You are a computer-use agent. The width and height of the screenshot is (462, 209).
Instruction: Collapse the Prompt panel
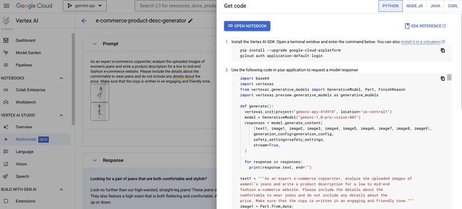coord(95,44)
